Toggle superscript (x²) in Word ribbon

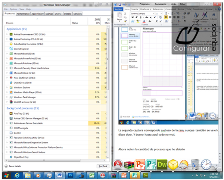(155, 17)
